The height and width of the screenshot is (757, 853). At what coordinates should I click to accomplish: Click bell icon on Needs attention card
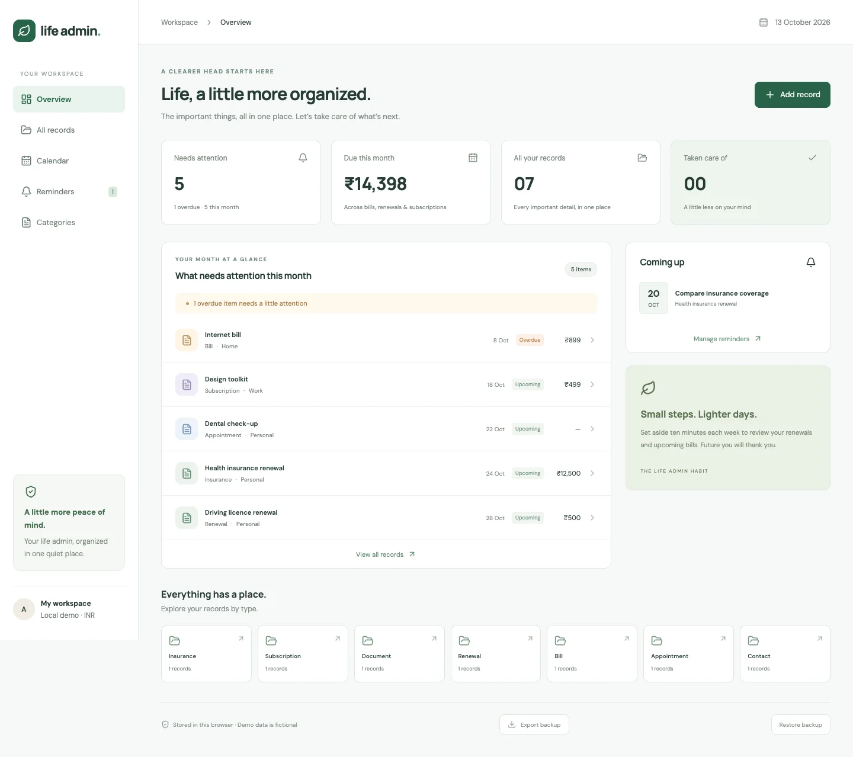(303, 158)
